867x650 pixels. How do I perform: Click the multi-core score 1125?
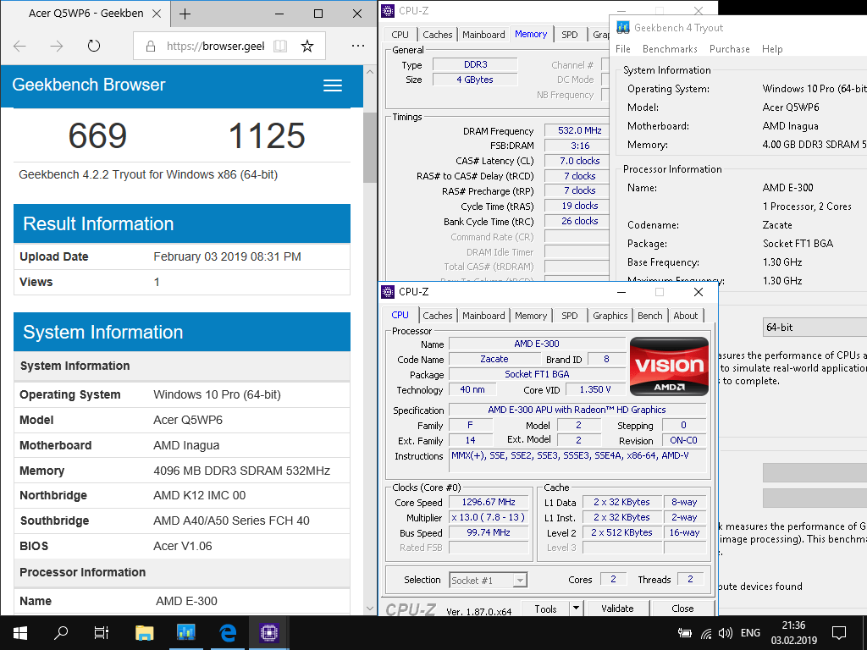267,136
